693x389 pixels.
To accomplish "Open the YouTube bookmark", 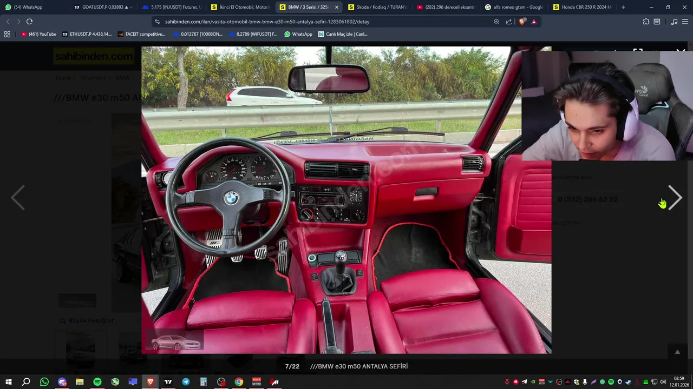I will tap(38, 34).
